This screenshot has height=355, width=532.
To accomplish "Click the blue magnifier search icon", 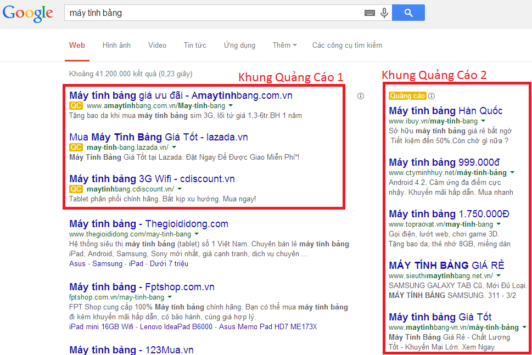I will [408, 12].
